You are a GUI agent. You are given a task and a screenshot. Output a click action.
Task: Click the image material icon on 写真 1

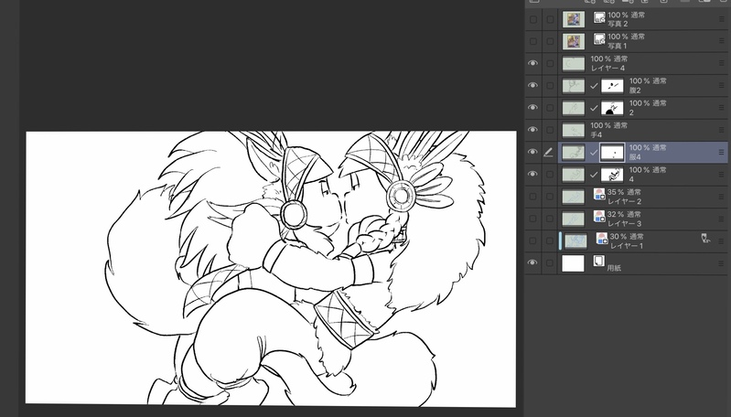[599, 39]
